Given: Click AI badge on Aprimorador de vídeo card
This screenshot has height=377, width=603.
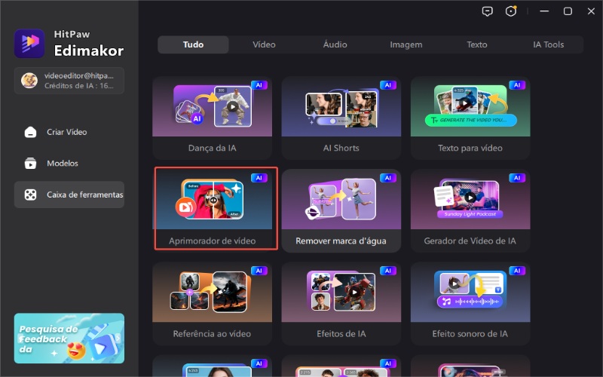Looking at the screenshot, I should [x=259, y=178].
